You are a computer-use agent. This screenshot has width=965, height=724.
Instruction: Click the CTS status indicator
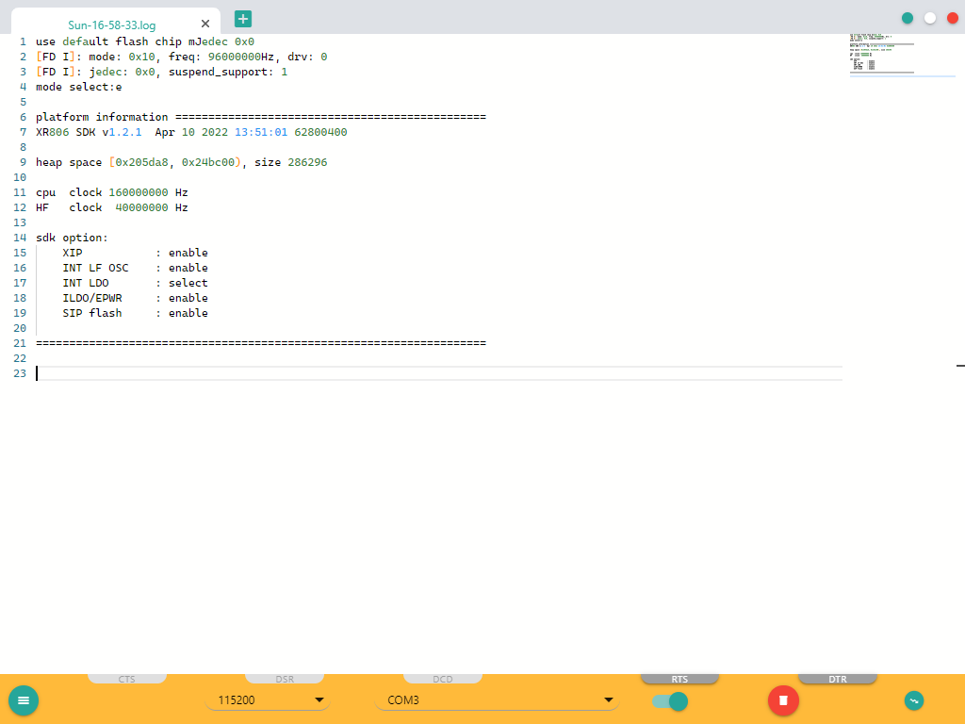[127, 679]
